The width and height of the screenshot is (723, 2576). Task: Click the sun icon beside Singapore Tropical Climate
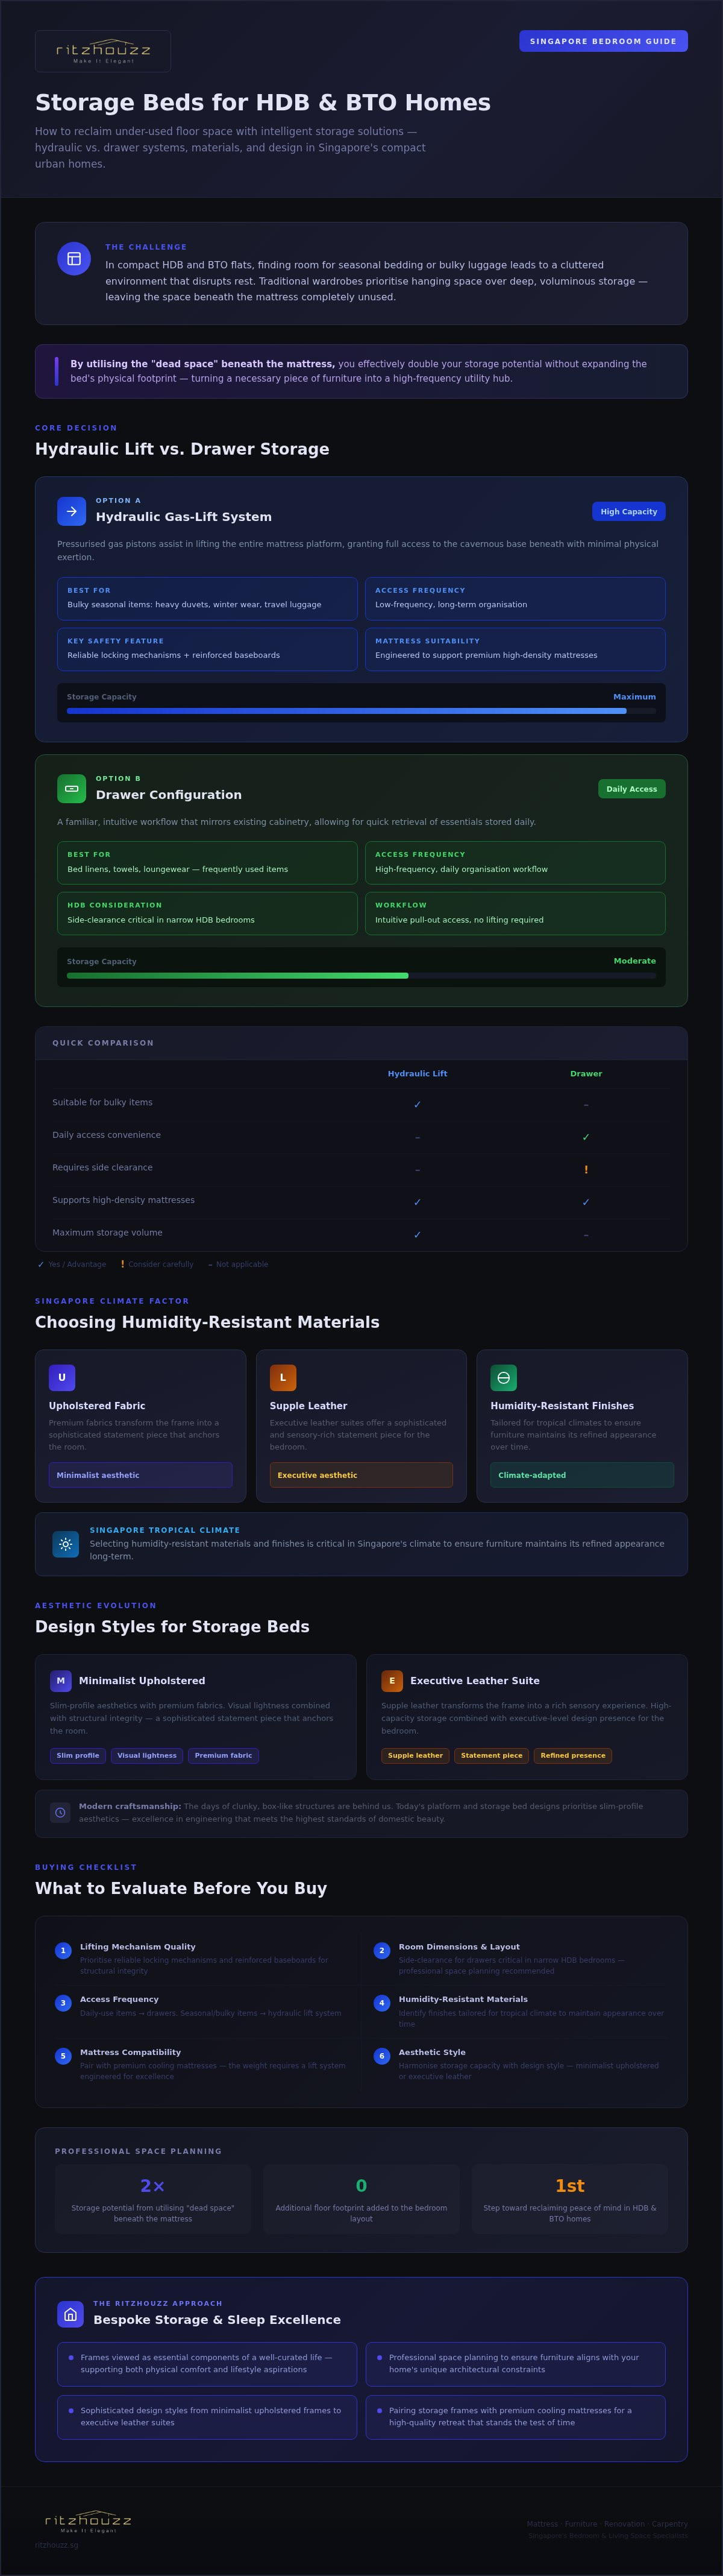pos(65,1544)
